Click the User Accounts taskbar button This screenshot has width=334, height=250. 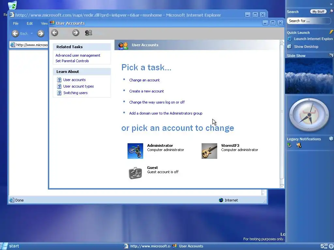coord(188,246)
